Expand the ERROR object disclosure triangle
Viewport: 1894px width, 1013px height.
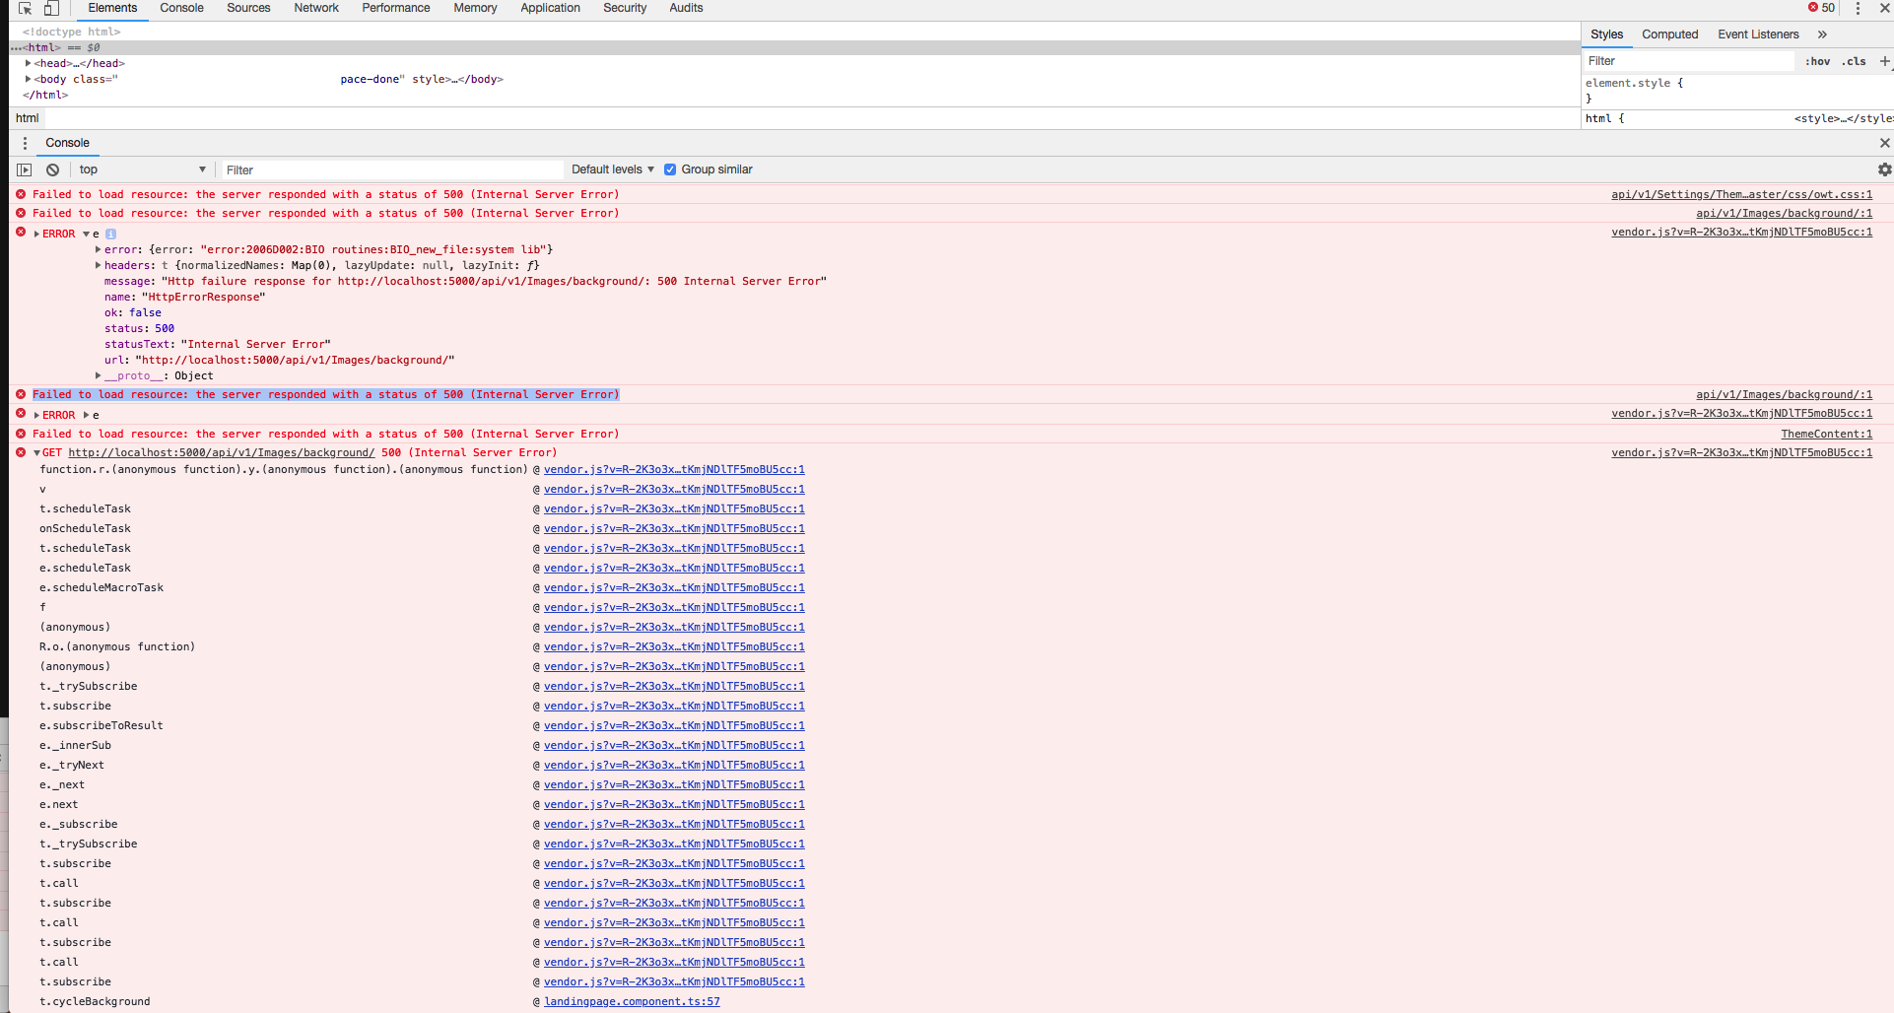pyautogui.click(x=36, y=234)
